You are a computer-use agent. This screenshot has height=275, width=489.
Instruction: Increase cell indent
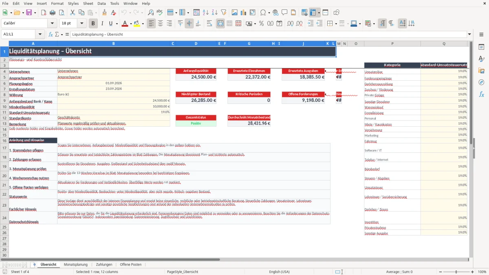pyautogui.click(x=311, y=24)
